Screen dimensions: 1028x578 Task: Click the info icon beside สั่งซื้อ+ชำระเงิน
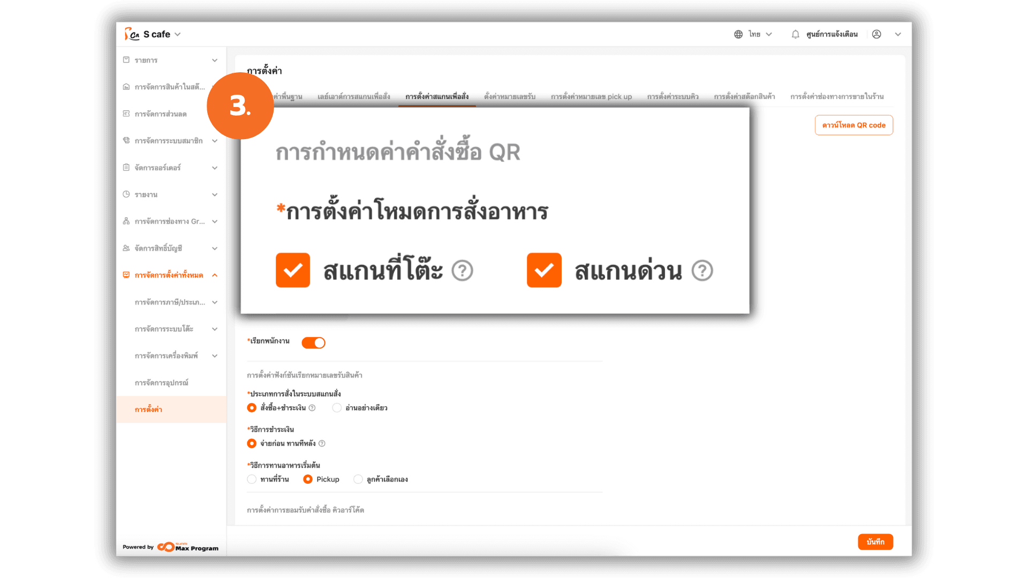(312, 408)
